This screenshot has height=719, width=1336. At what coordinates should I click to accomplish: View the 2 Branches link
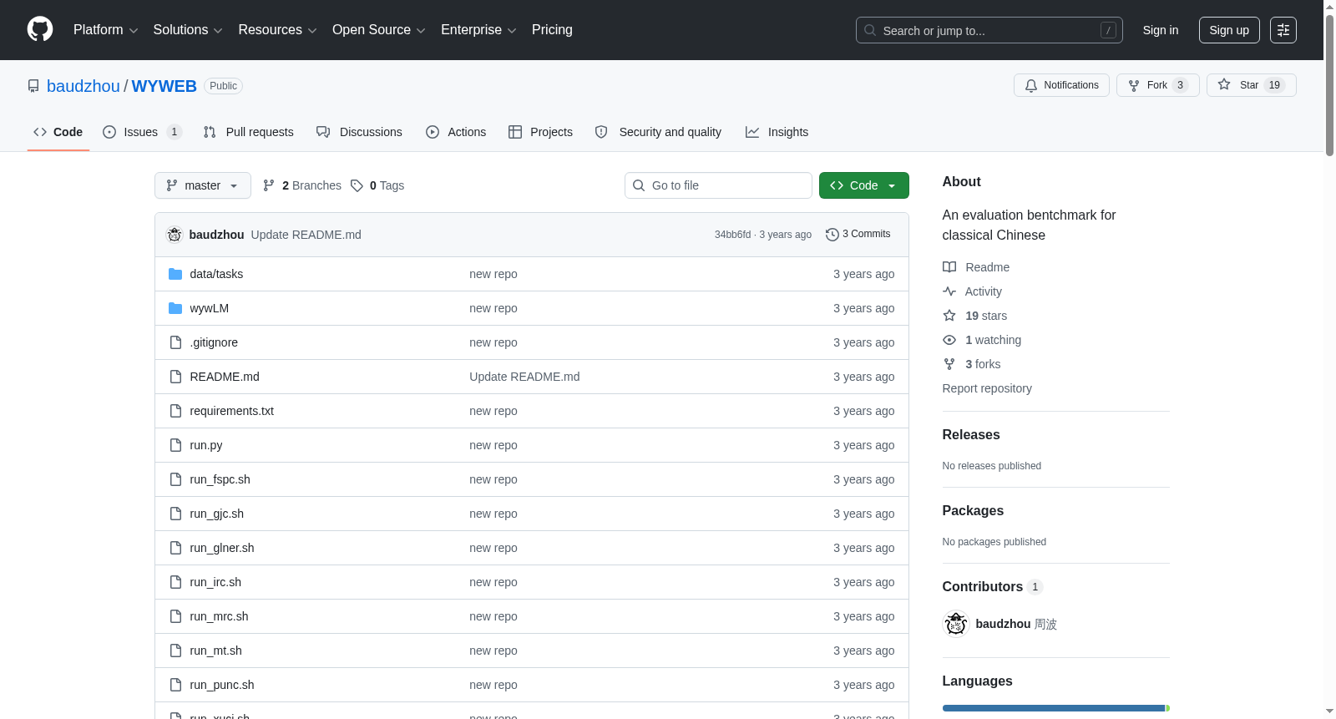[x=302, y=185]
